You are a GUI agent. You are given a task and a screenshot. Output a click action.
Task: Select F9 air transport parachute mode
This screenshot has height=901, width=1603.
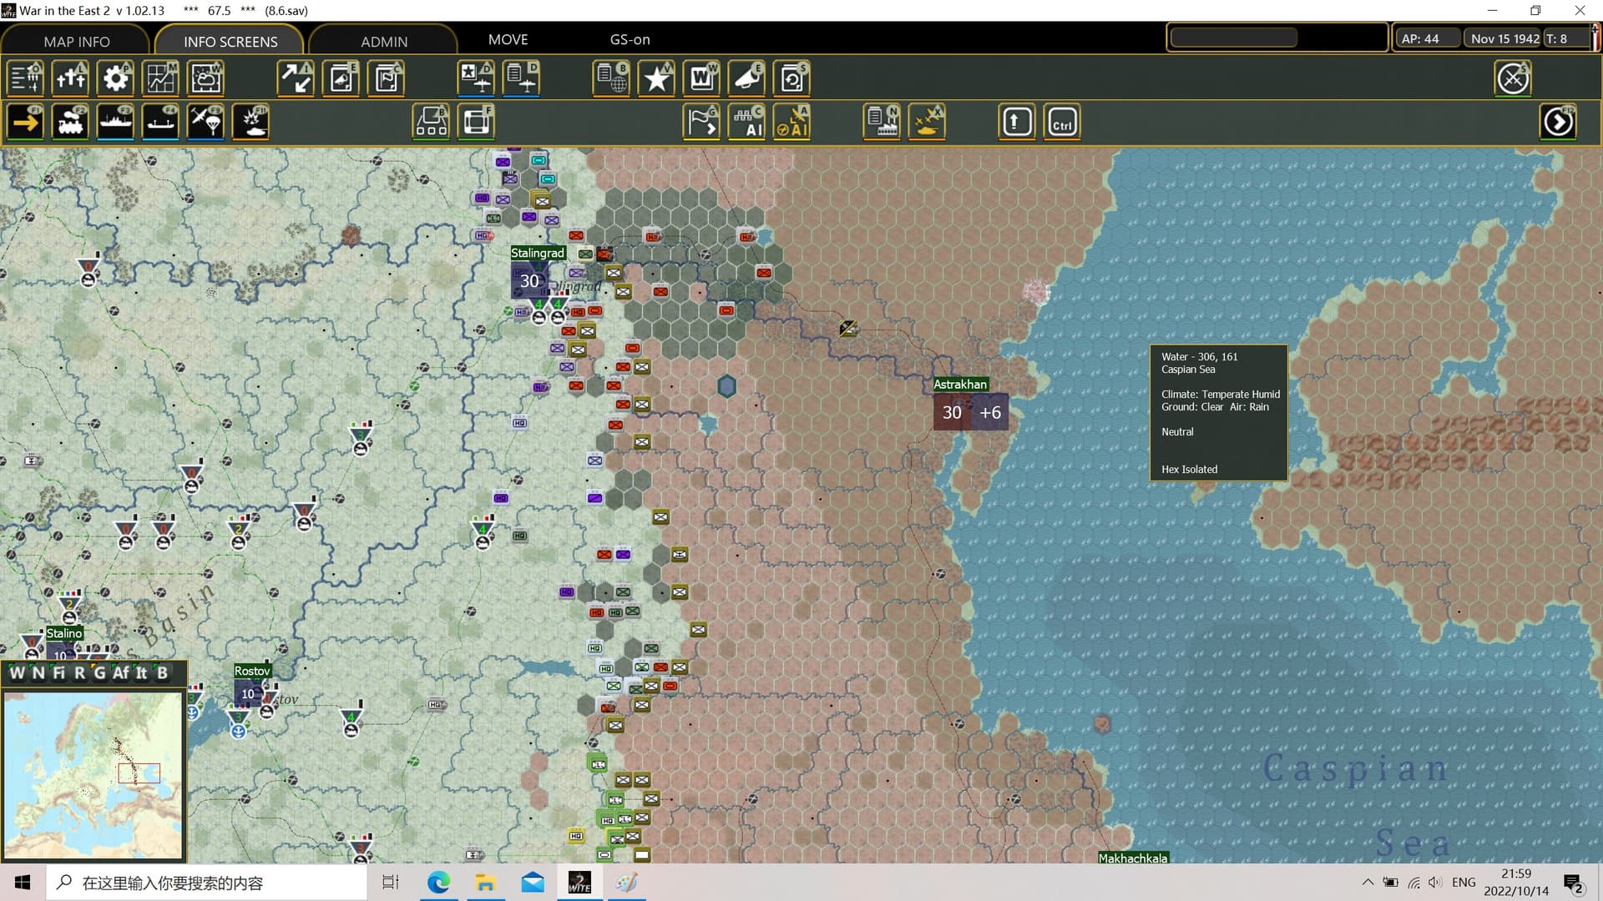pyautogui.click(x=206, y=123)
